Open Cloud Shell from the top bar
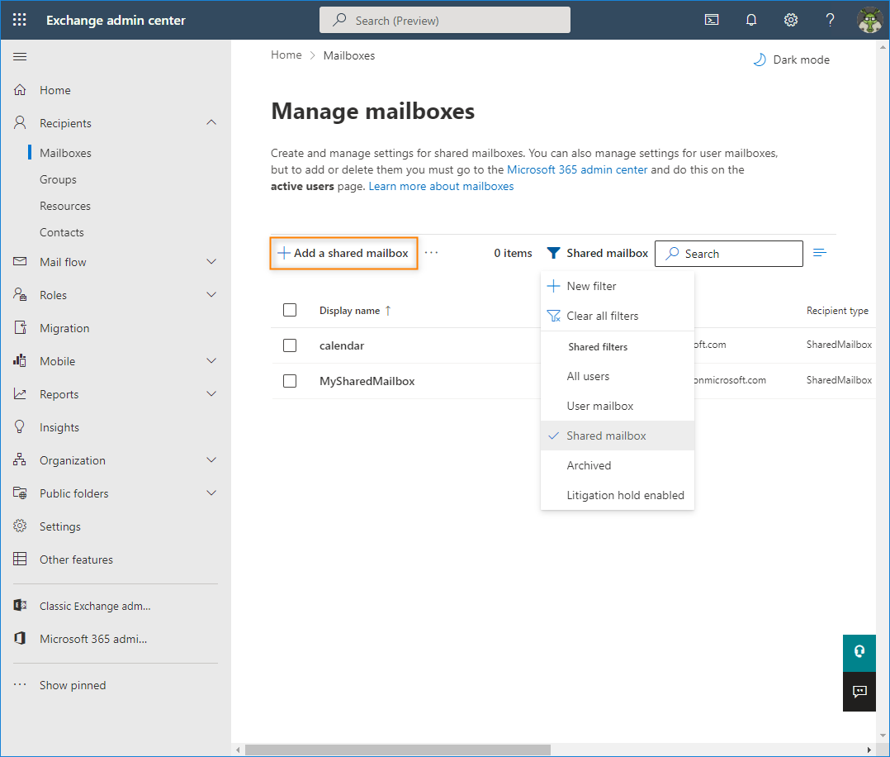 click(711, 19)
